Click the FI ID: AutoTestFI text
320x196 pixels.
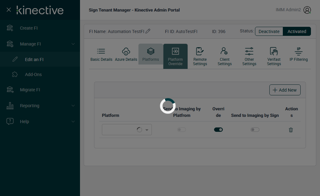tap(181, 31)
